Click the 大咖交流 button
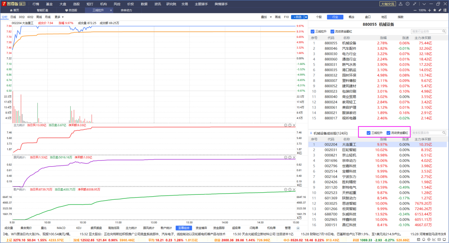 [387, 4]
